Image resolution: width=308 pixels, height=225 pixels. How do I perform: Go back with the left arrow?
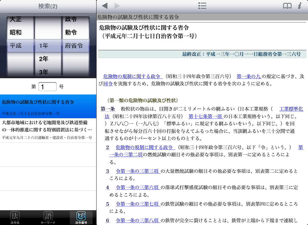pyautogui.click(x=105, y=6)
